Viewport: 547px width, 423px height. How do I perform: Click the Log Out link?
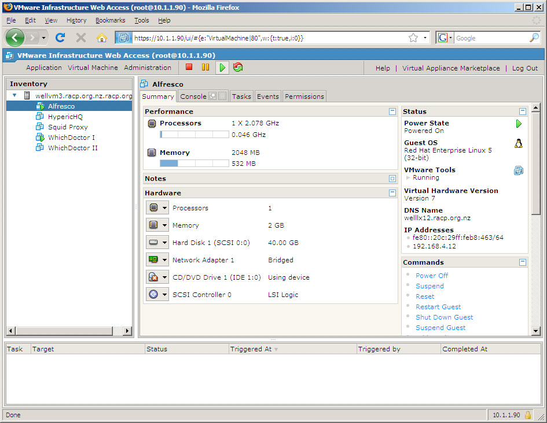pyautogui.click(x=524, y=68)
